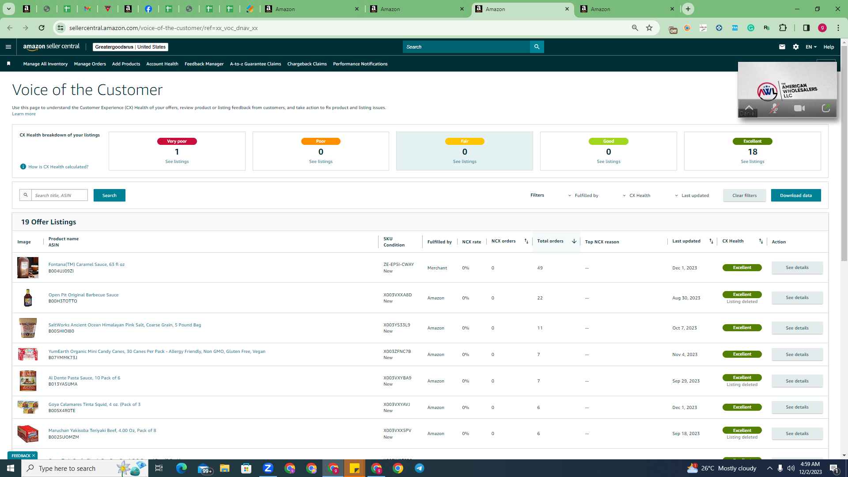Open the EN language dropdown

click(811, 47)
